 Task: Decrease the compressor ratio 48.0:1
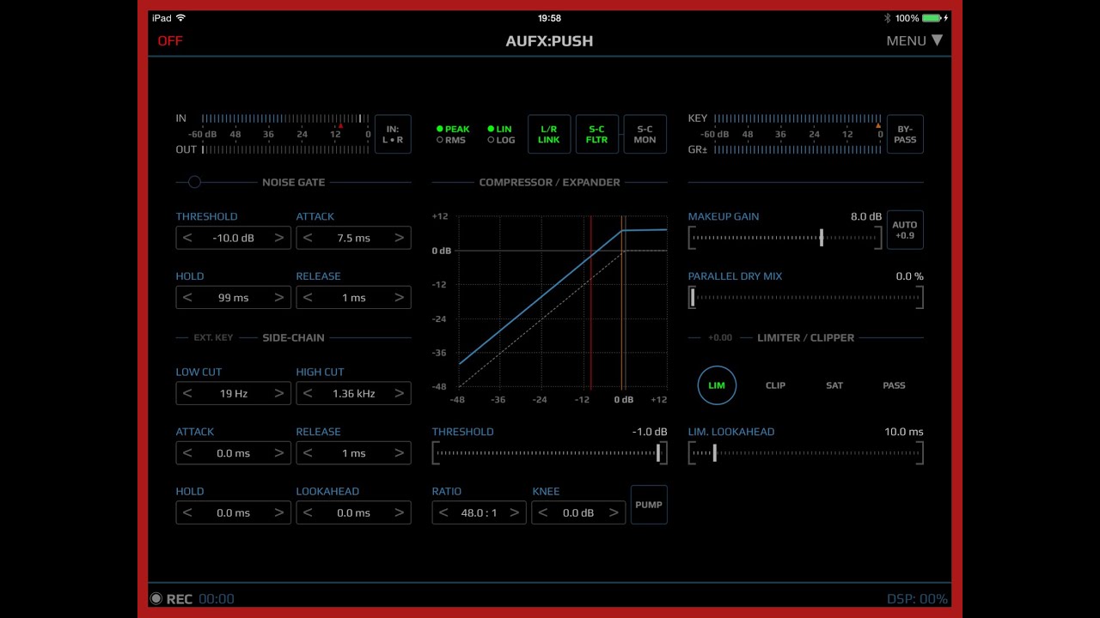pyautogui.click(x=443, y=512)
